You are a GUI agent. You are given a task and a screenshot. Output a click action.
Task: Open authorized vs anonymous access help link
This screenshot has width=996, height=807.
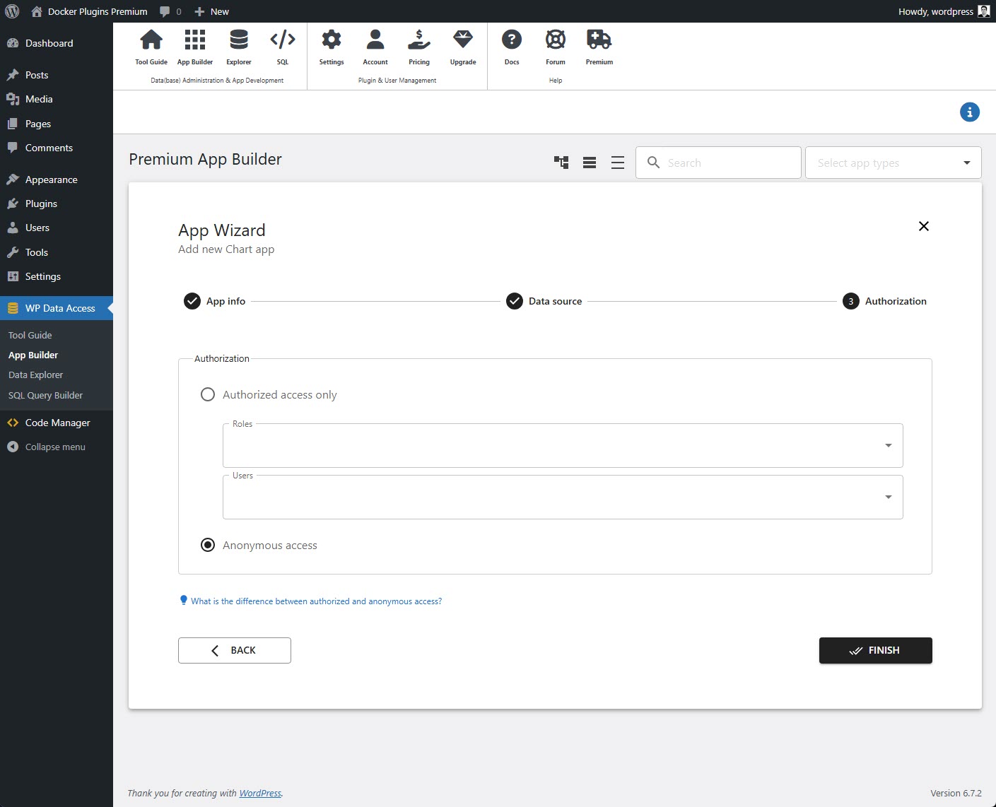(x=316, y=601)
